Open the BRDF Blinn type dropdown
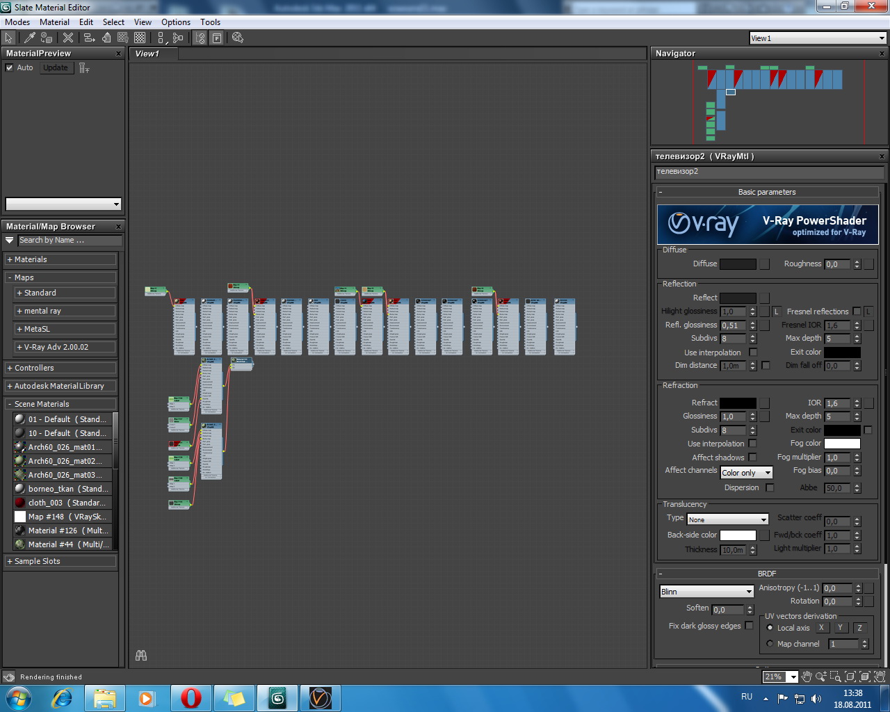The height and width of the screenshot is (712, 890). click(x=706, y=592)
